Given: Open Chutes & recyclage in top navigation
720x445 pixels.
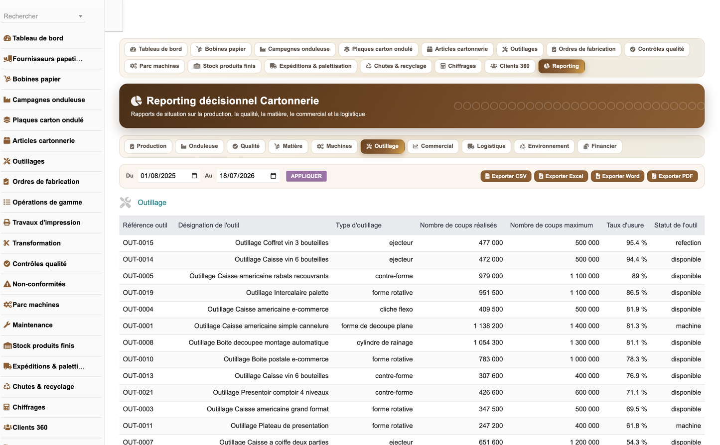Looking at the screenshot, I should point(396,66).
